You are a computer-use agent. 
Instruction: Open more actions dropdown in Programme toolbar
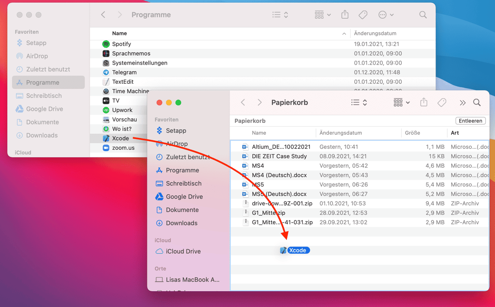tap(386, 15)
